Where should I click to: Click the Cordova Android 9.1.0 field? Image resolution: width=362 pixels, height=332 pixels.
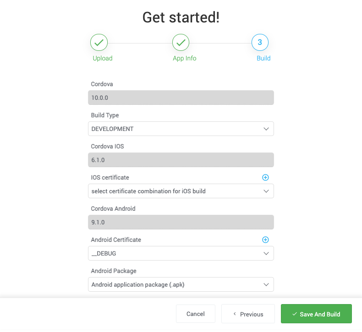click(181, 222)
